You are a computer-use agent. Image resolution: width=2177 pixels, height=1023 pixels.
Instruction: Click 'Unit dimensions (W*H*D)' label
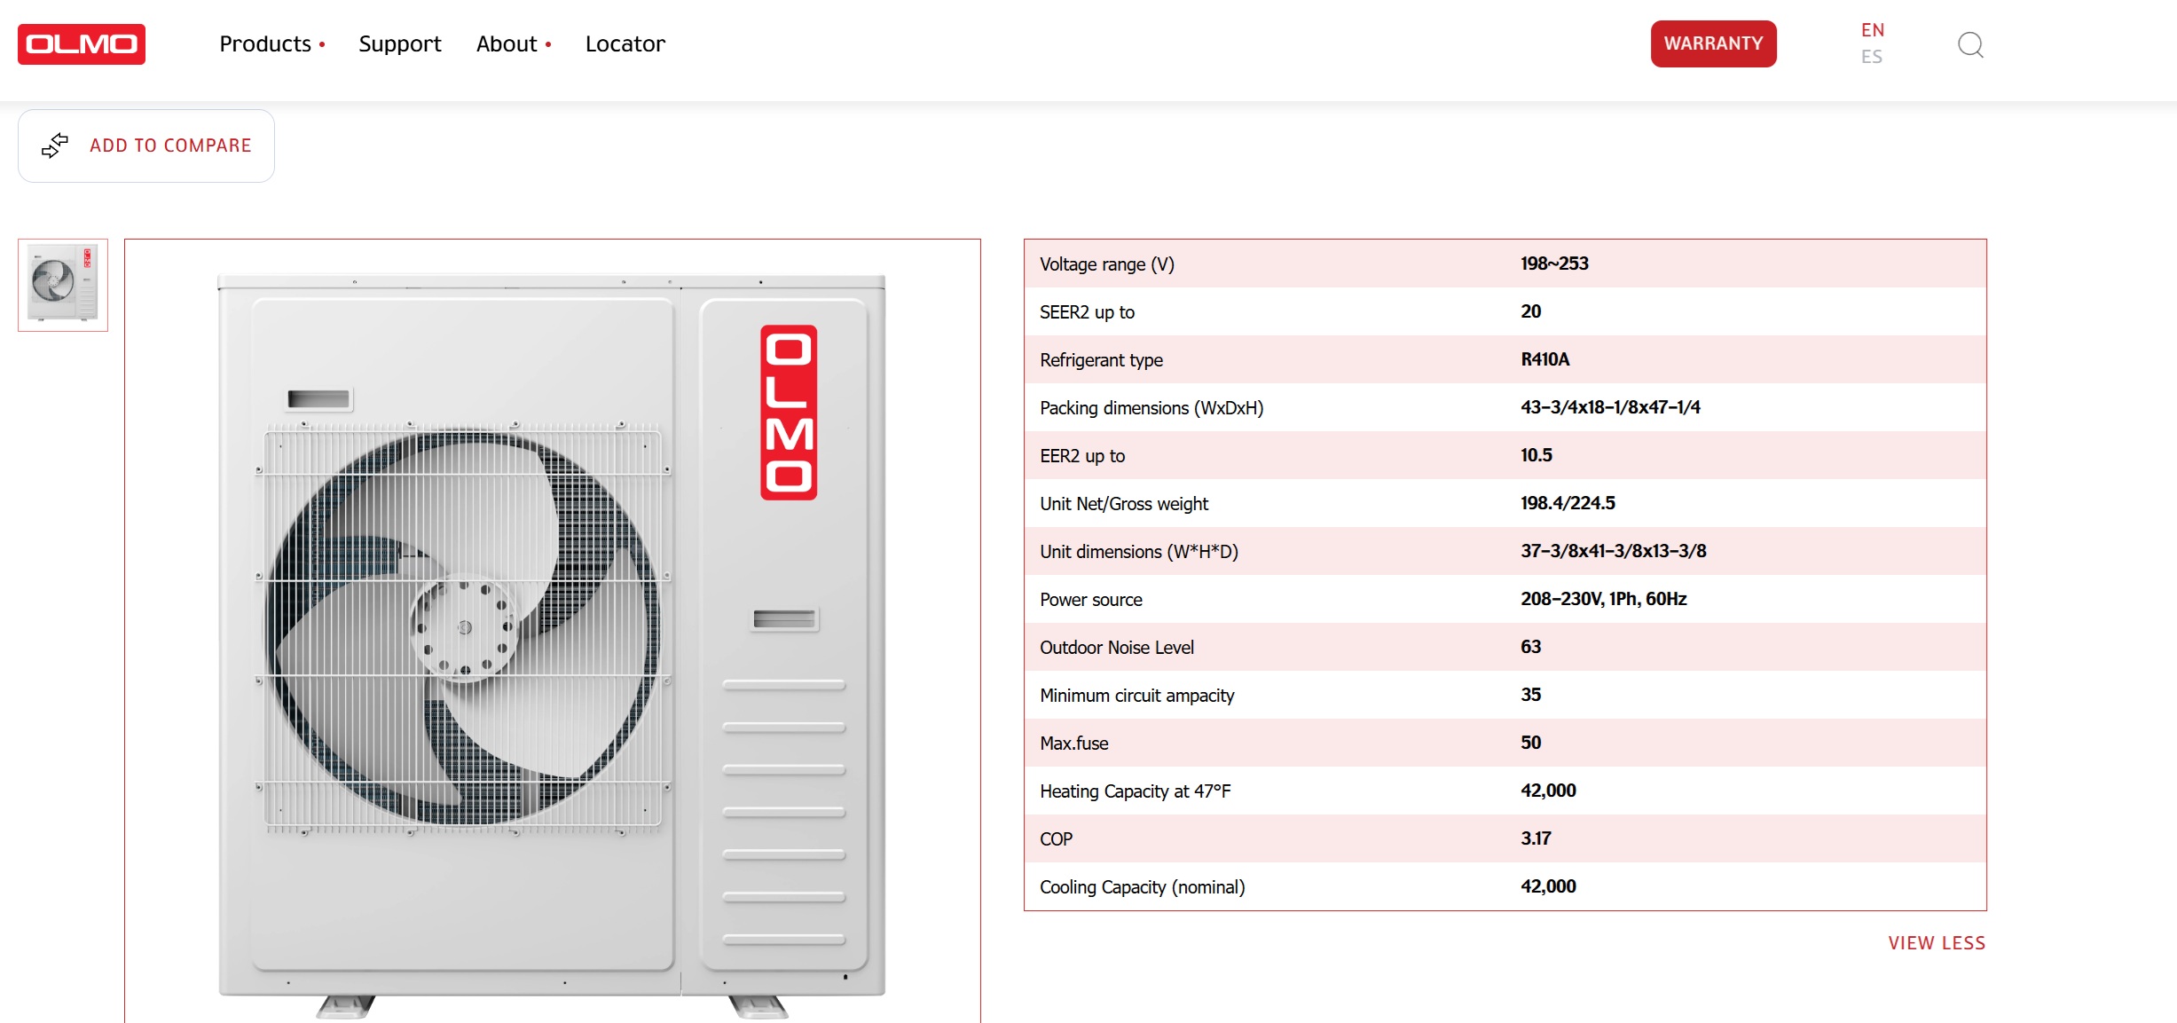point(1139,552)
